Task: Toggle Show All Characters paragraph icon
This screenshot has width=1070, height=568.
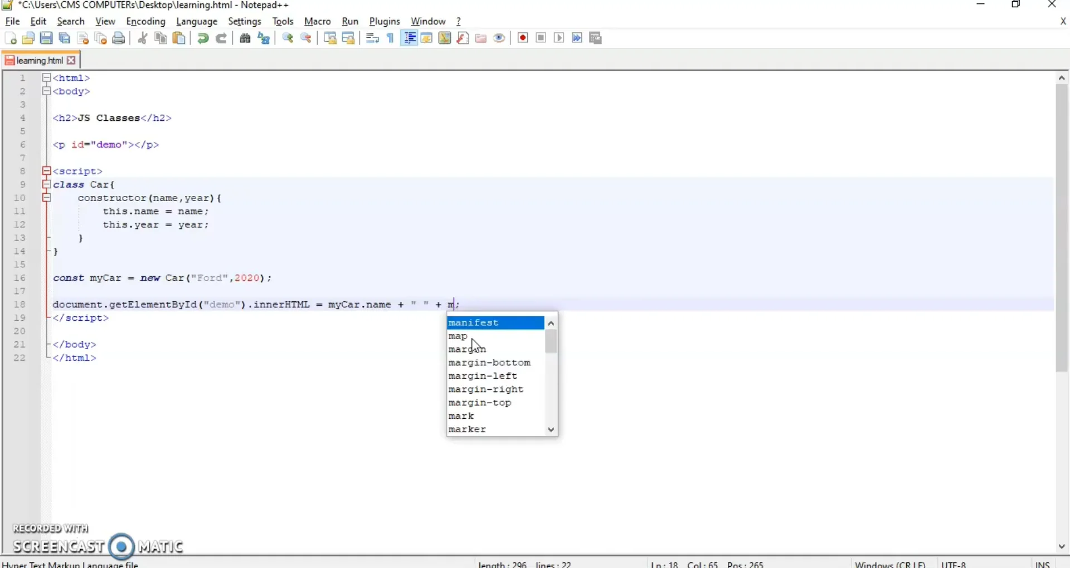Action: (x=390, y=38)
